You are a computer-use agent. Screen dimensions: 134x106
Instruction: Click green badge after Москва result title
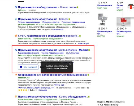coord(89,50)
